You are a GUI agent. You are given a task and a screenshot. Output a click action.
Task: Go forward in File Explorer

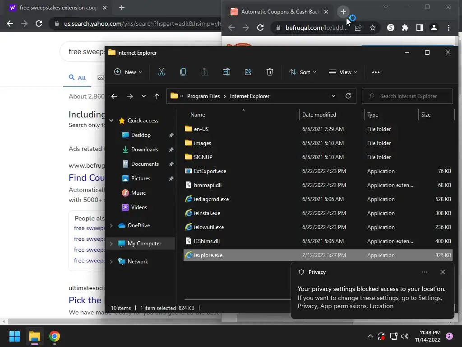tap(129, 96)
